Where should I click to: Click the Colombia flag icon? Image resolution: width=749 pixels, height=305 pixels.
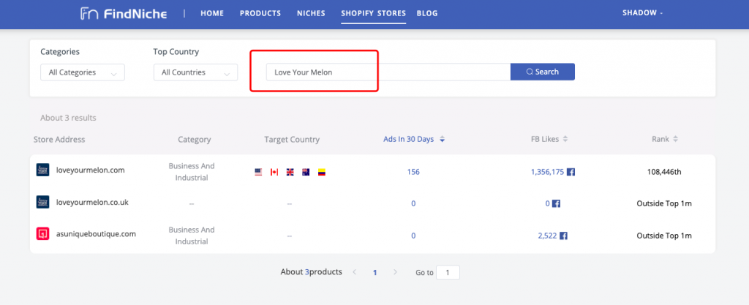322,173
